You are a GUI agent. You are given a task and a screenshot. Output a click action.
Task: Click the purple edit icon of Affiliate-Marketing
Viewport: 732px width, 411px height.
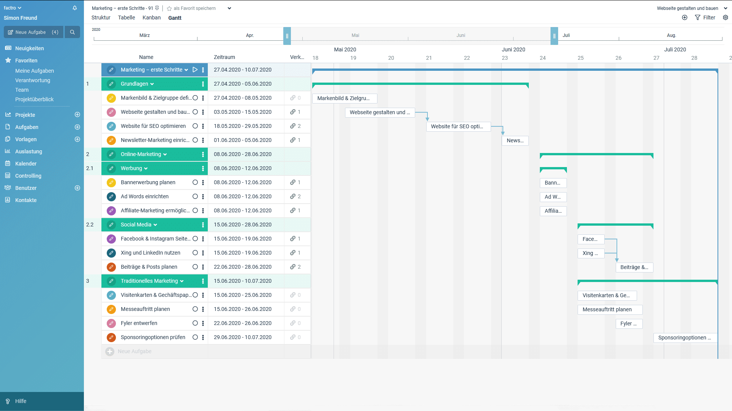click(111, 211)
